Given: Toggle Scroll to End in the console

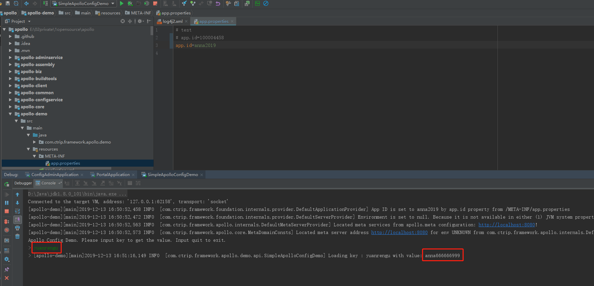Looking at the screenshot, I should pos(17,220).
